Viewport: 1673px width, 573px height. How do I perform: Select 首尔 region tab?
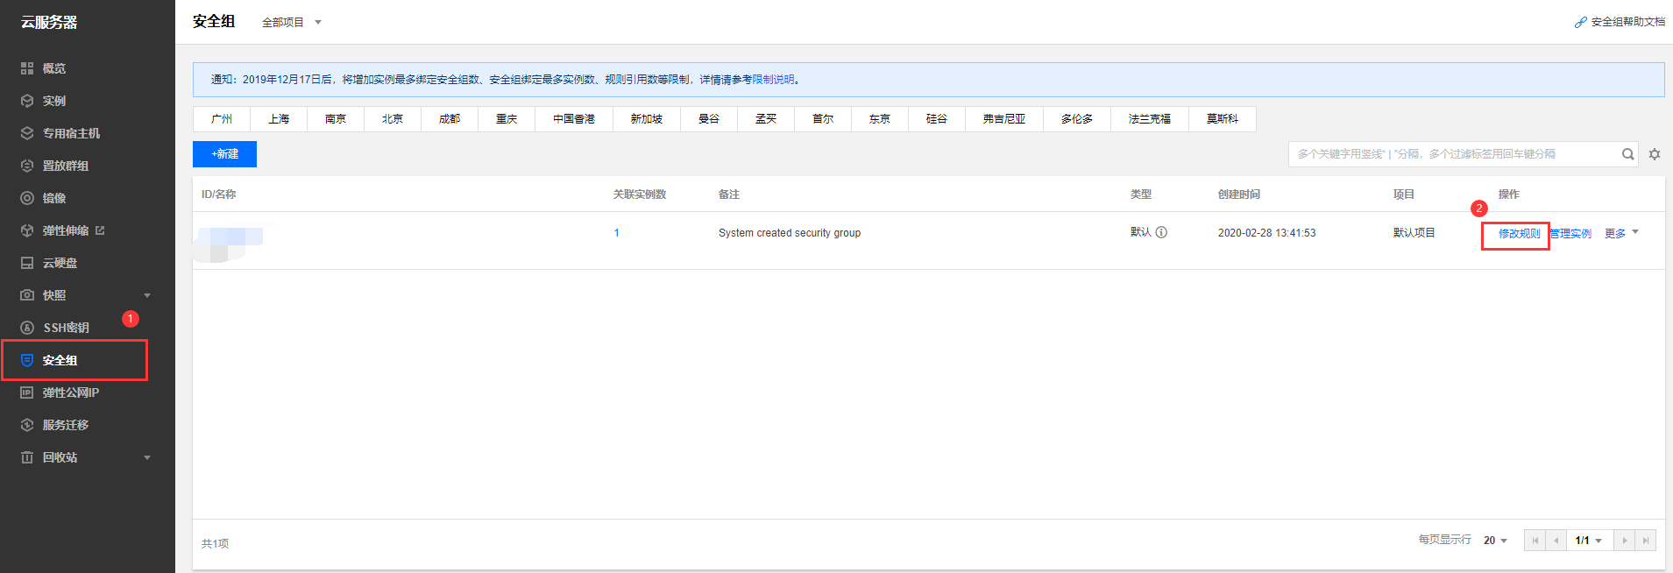[x=823, y=119]
